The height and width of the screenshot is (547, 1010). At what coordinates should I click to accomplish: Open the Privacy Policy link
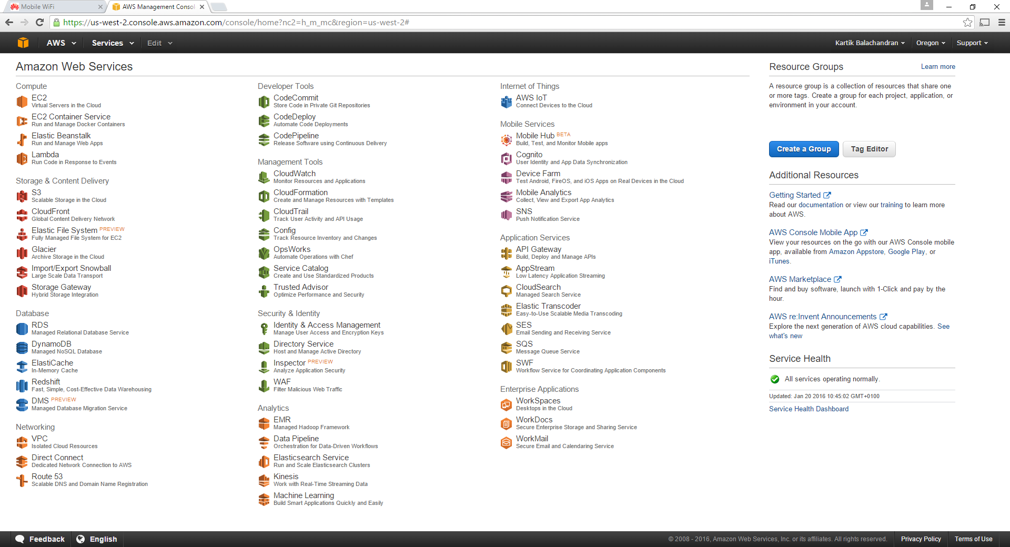pyautogui.click(x=921, y=539)
